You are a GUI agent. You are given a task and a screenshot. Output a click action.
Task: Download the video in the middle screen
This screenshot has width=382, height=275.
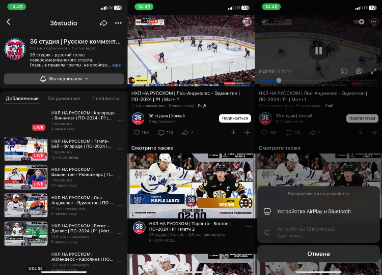pyautogui.click(x=233, y=133)
